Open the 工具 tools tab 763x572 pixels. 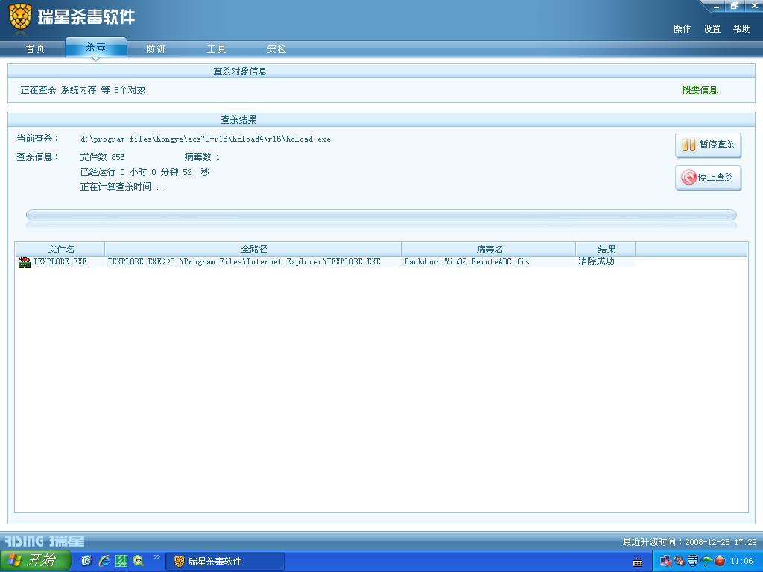coord(216,48)
